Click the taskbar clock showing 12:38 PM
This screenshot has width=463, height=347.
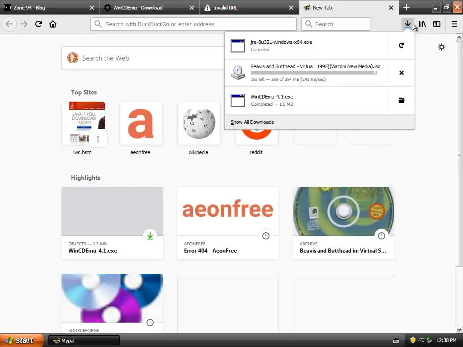click(x=446, y=341)
